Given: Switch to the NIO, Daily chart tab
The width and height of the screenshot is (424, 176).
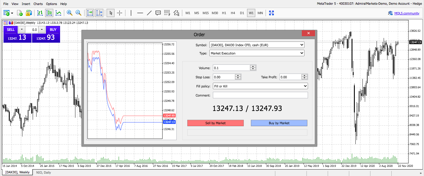Looking at the screenshot, I should (44, 172).
